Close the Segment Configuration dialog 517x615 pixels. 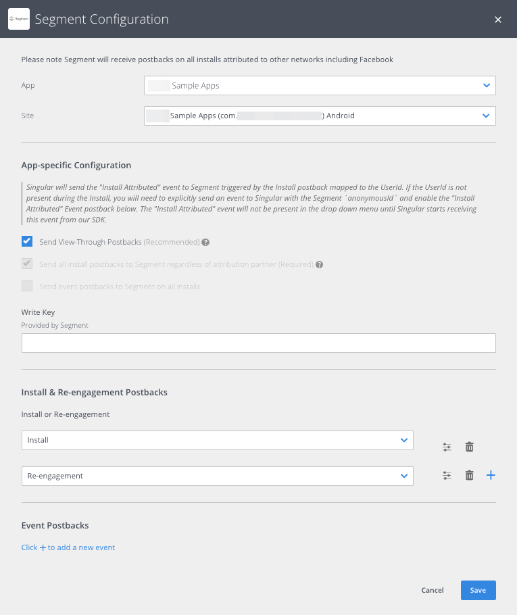498,20
